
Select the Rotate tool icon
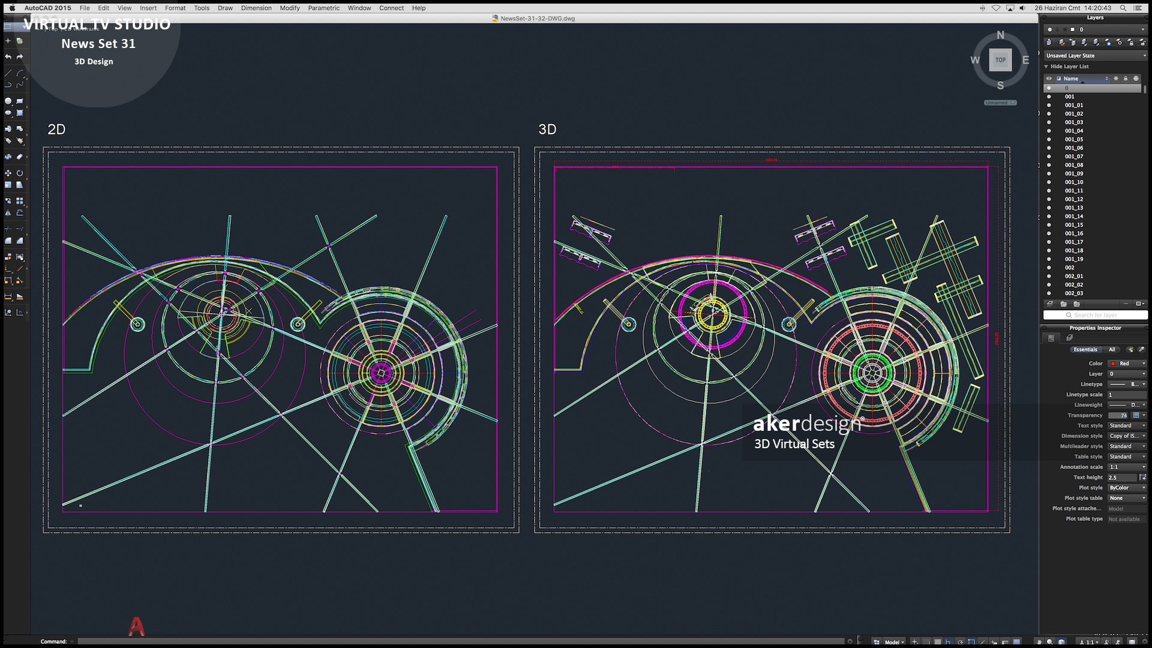pos(20,173)
